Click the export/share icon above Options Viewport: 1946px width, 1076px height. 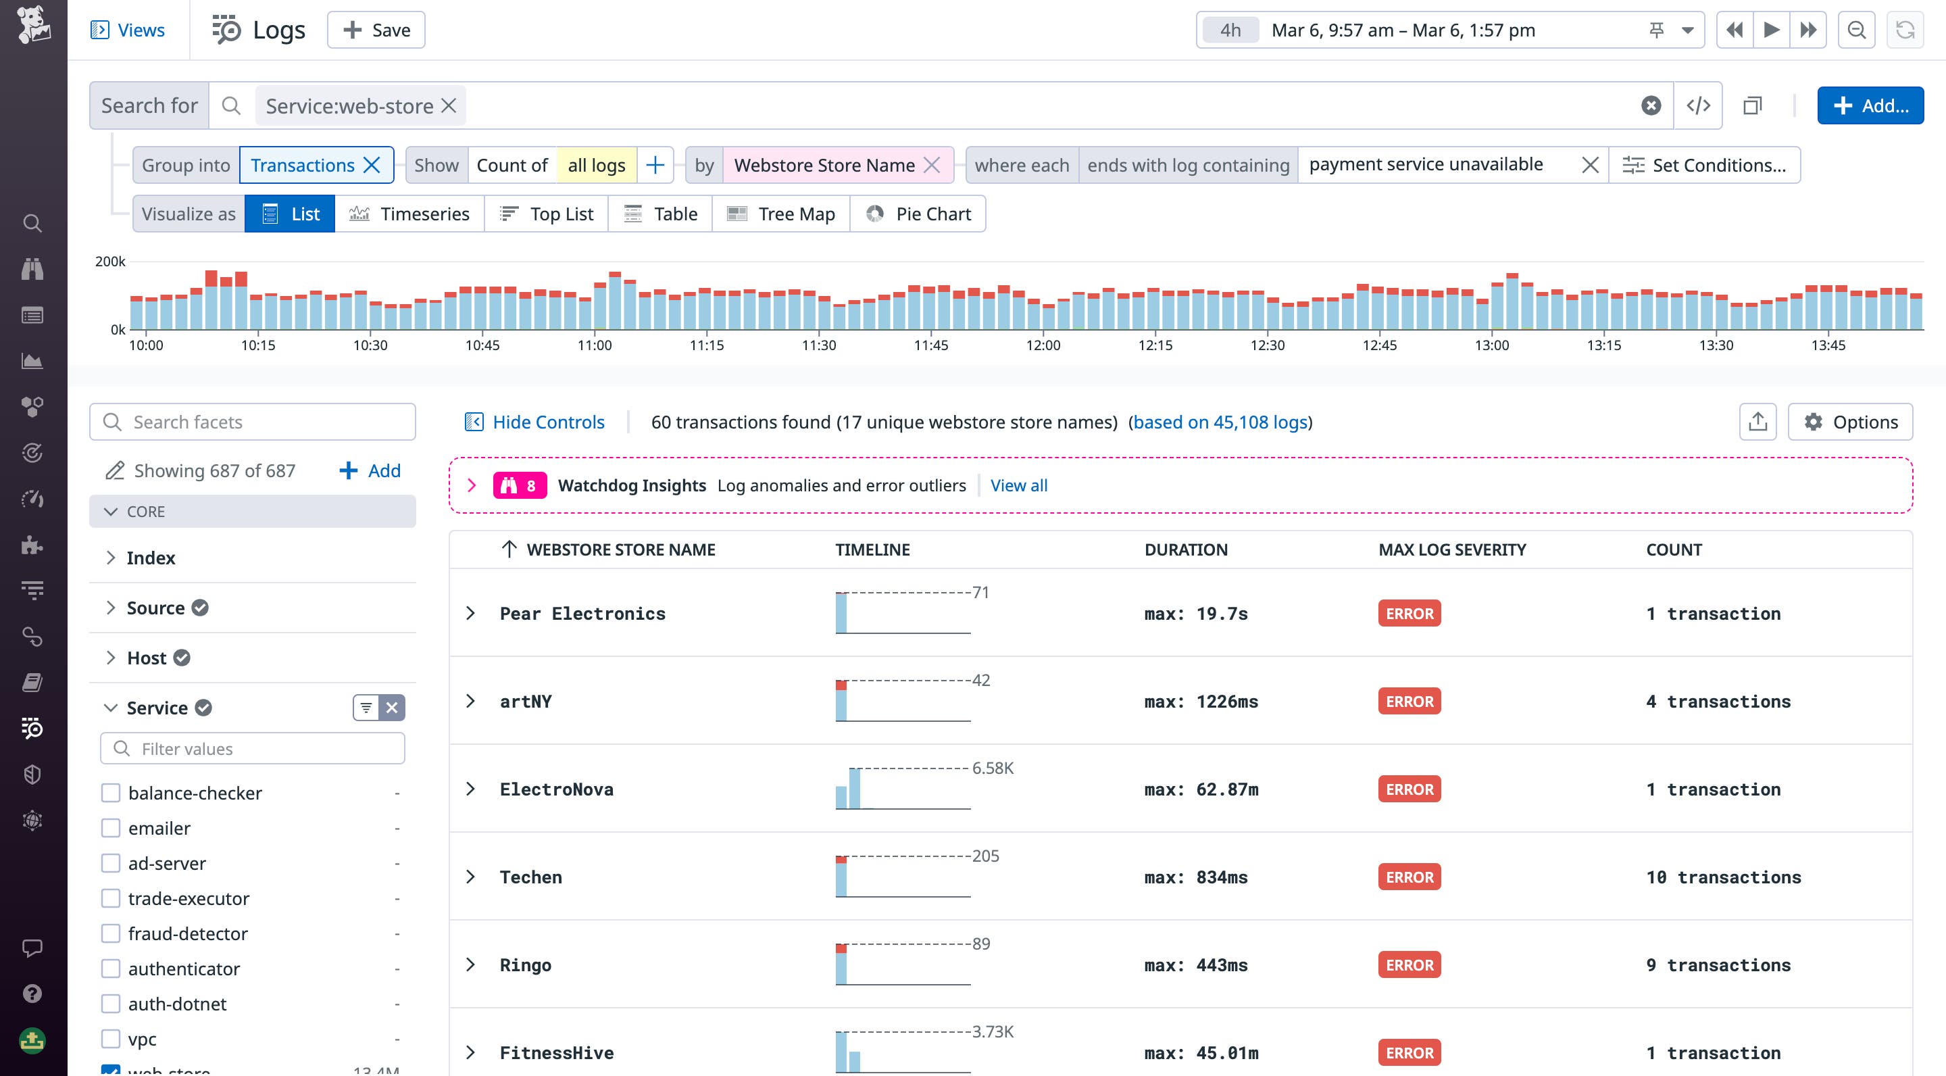(x=1760, y=422)
